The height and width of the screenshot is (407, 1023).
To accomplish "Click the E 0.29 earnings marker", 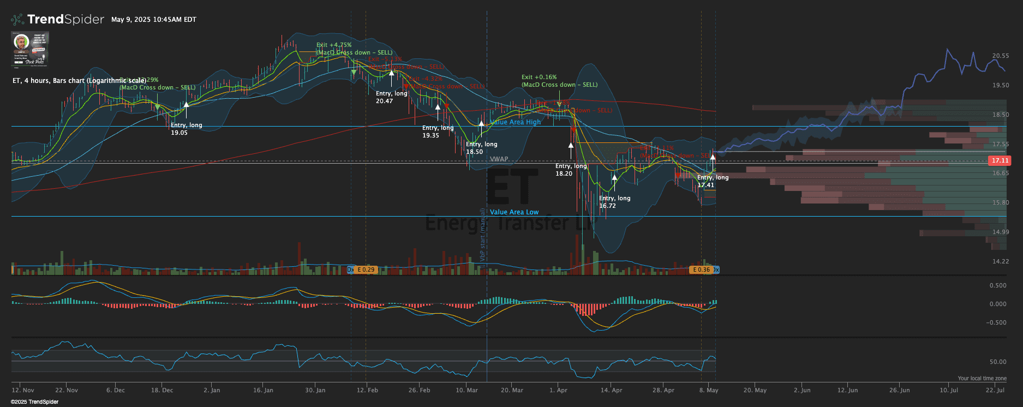I will [366, 270].
